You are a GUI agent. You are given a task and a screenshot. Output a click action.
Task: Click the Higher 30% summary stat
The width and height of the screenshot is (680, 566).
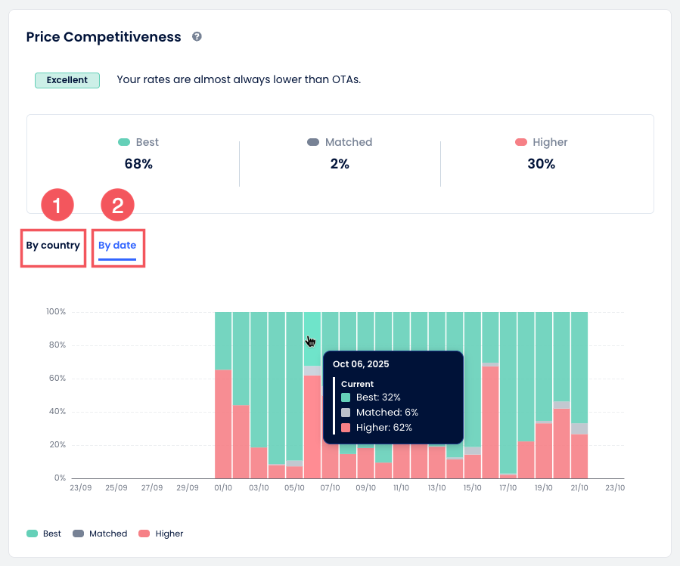[x=541, y=153]
